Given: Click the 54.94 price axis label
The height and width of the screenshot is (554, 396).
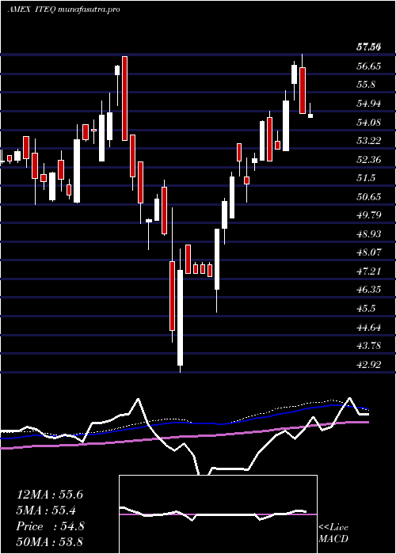Looking at the screenshot, I should pos(369,104).
